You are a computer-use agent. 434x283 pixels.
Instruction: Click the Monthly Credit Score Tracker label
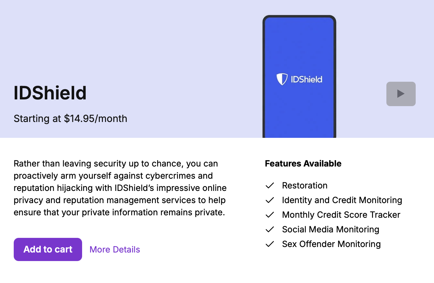tap(341, 215)
